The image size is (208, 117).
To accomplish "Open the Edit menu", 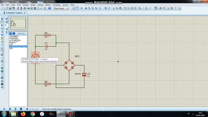I will click(7, 5).
